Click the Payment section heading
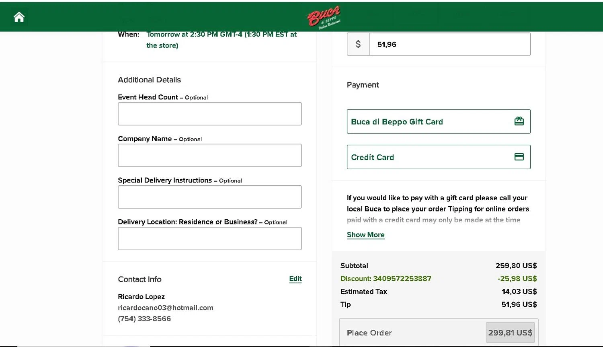Viewport: 603px width, 347px height. click(363, 85)
